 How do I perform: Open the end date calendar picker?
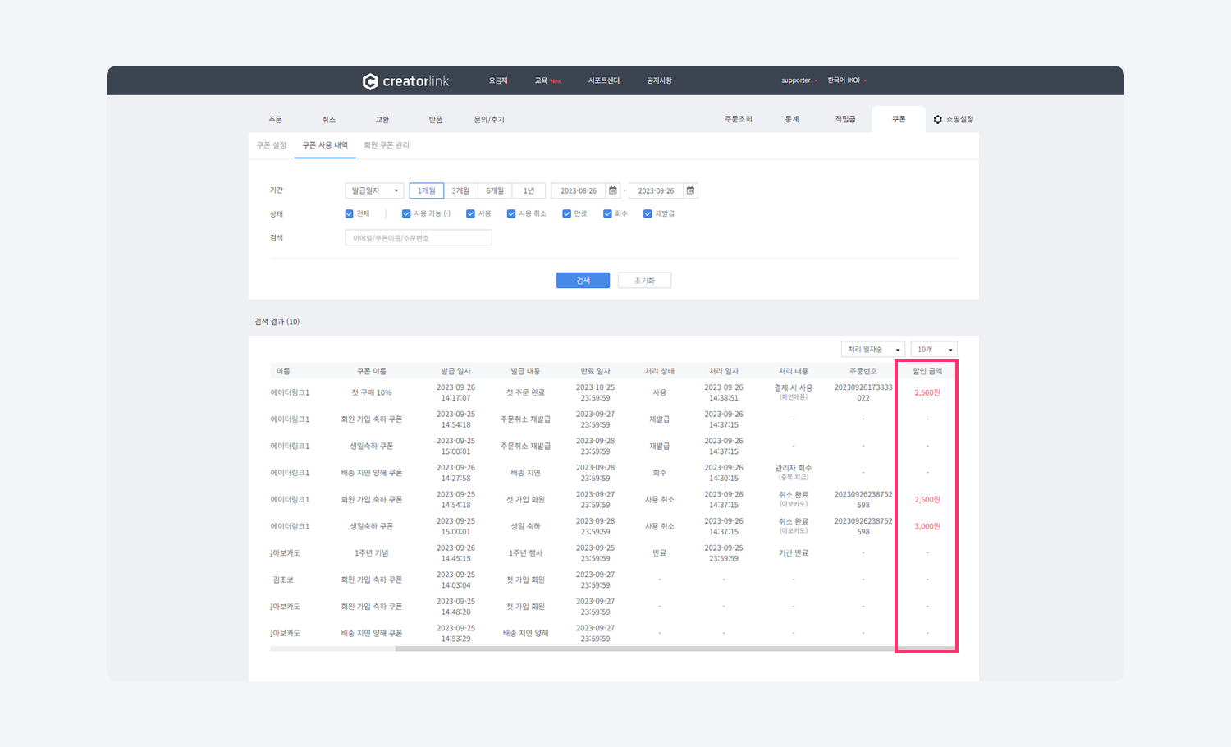click(690, 190)
